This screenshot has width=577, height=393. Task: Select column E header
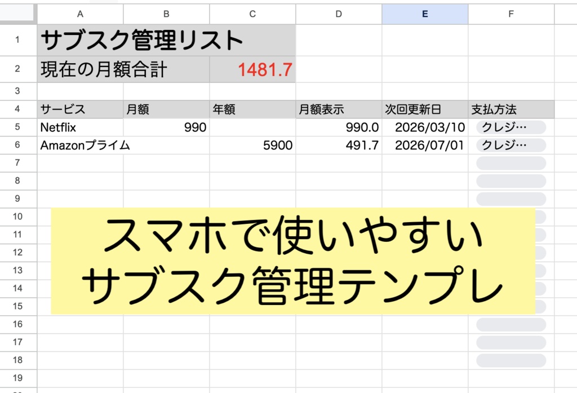point(424,14)
